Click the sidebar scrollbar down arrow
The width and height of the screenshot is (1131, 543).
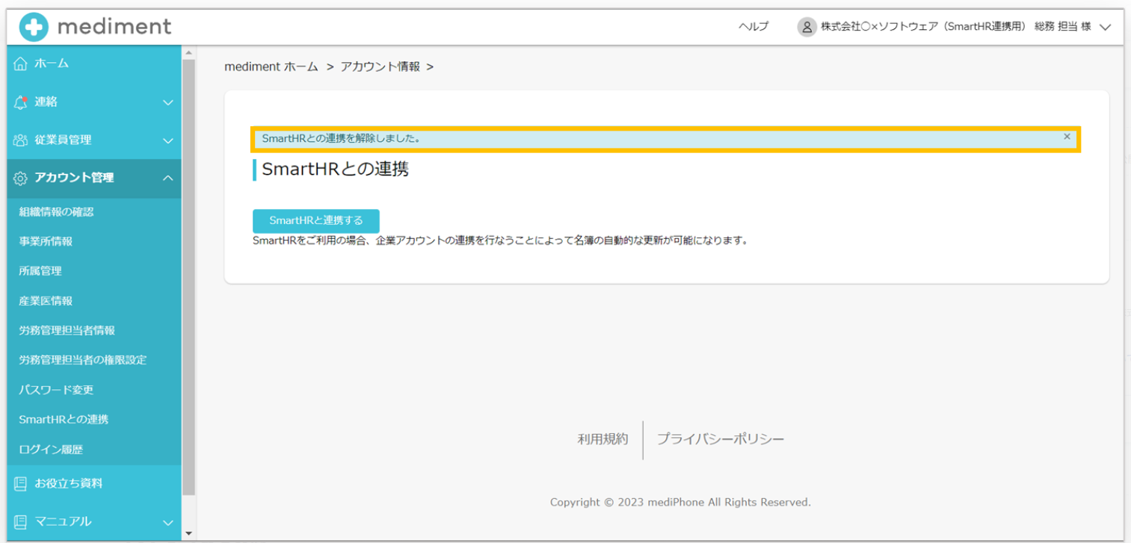pos(188,533)
